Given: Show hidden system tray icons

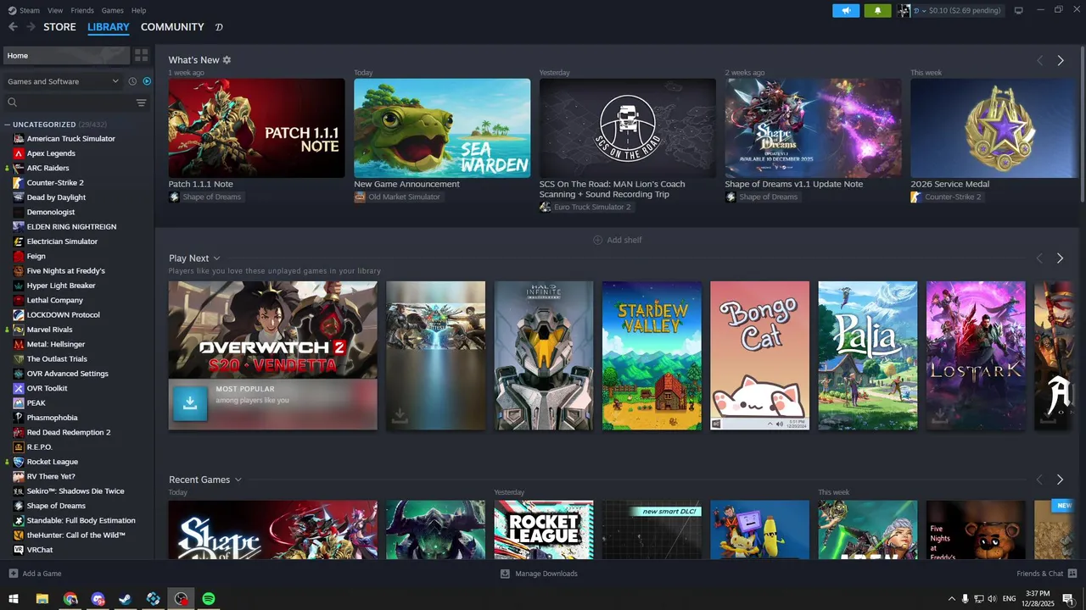Looking at the screenshot, I should (x=951, y=599).
